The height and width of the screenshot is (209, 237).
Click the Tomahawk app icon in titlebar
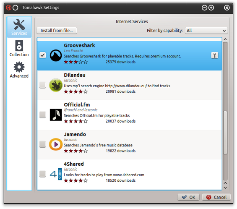click(9, 8)
